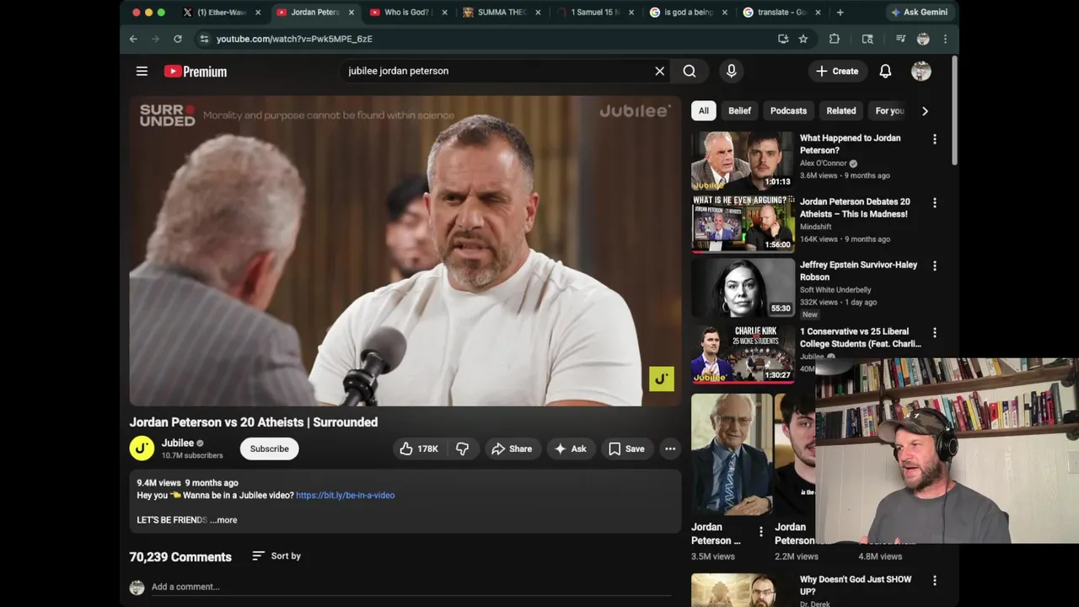This screenshot has height=607, width=1079.
Task: Run search with magnifying glass button
Action: click(x=690, y=72)
